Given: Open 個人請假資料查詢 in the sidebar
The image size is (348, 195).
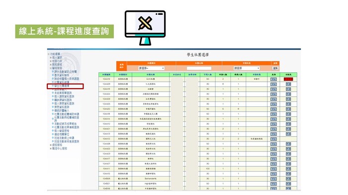Looking at the screenshot, I should [64, 97].
